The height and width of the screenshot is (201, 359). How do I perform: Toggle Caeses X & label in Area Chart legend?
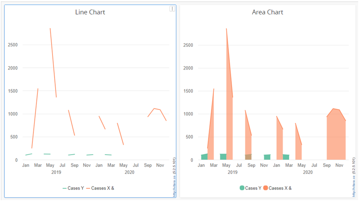tap(282, 188)
